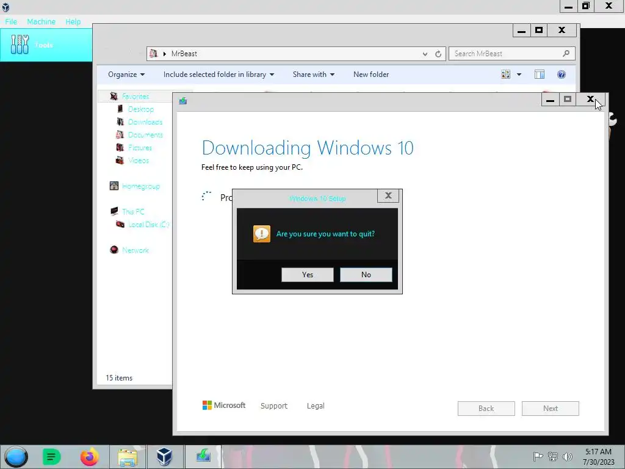Open the Organize dropdown in Explorer
This screenshot has height=469, width=625.
pos(126,75)
